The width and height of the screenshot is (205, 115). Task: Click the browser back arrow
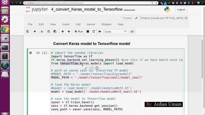click(12, 3)
